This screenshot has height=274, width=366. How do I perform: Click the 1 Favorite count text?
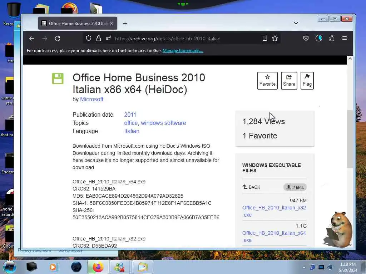260,136
